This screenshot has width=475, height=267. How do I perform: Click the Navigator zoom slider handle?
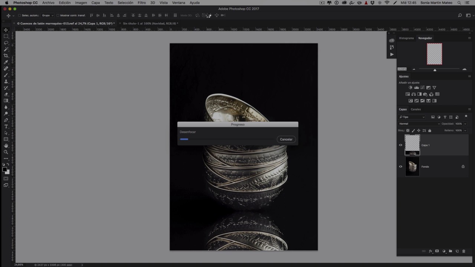click(x=435, y=70)
